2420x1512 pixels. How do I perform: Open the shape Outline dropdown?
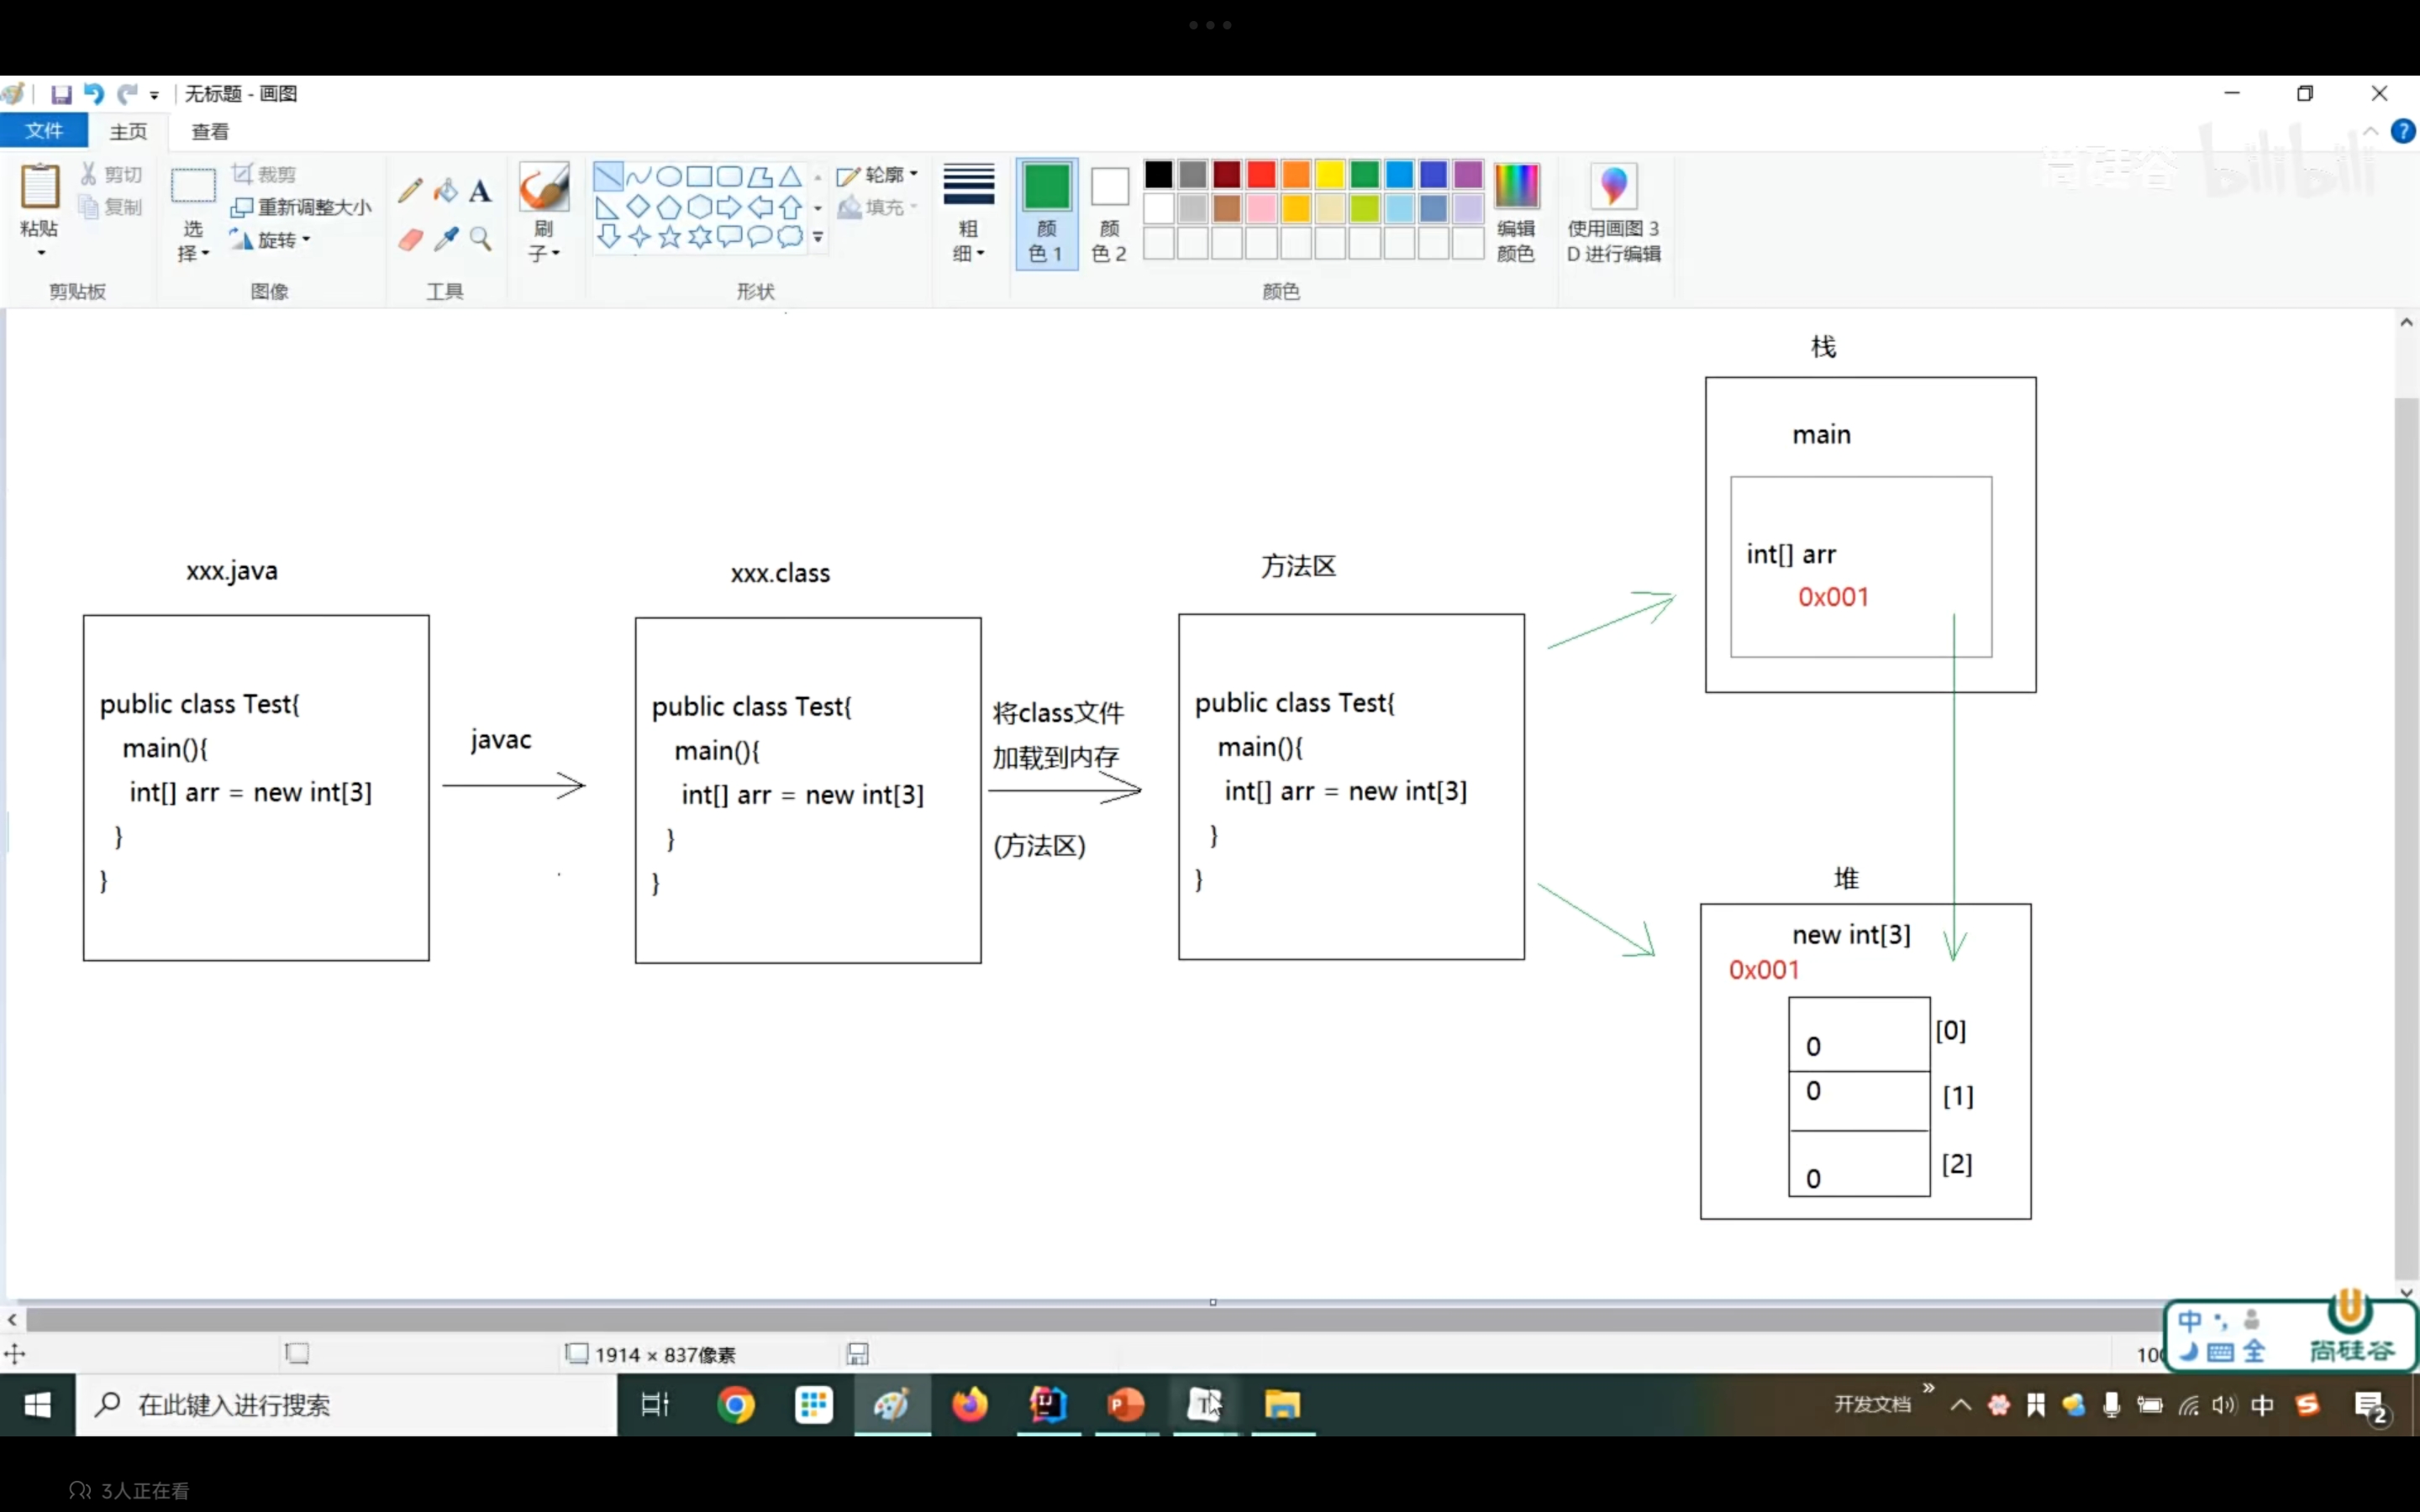pos(879,175)
